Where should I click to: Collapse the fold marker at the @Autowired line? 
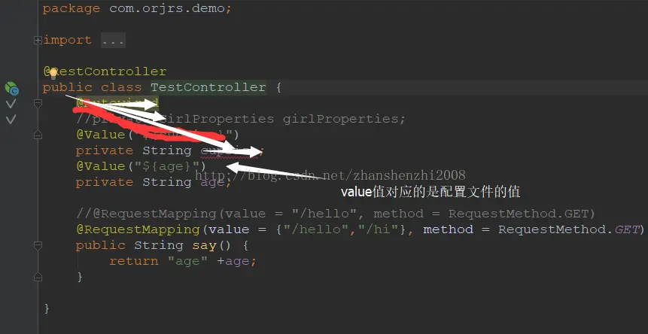[38, 103]
